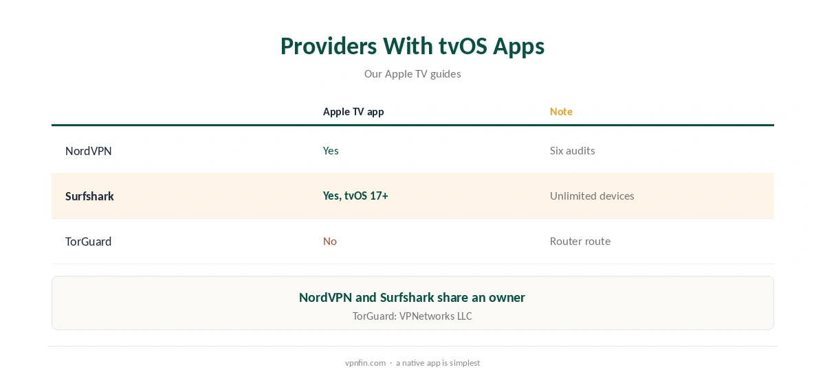
Task: Click the 'Apple TV app' column header
Action: point(353,111)
